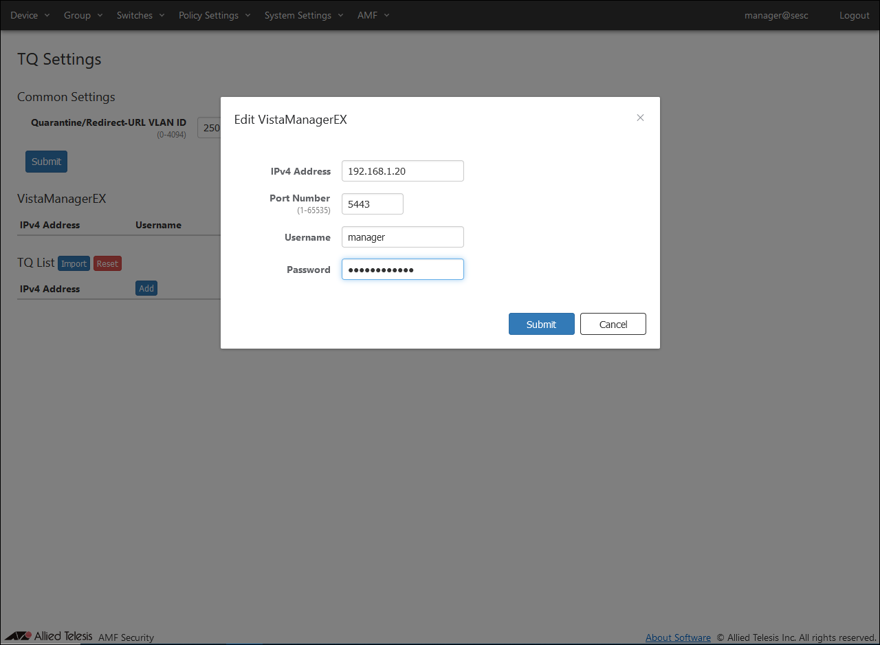
Task: Log out using the Logout link
Action: (855, 15)
